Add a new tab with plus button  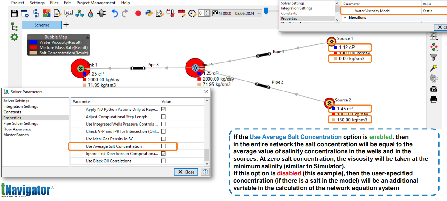click(66, 25)
